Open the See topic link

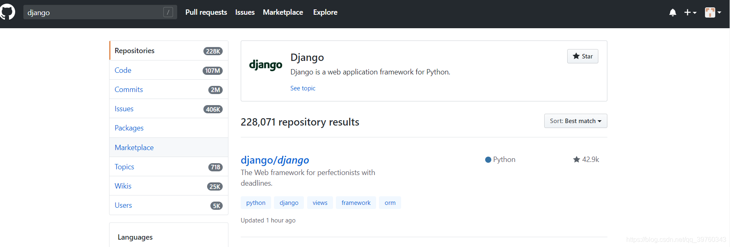coord(303,88)
